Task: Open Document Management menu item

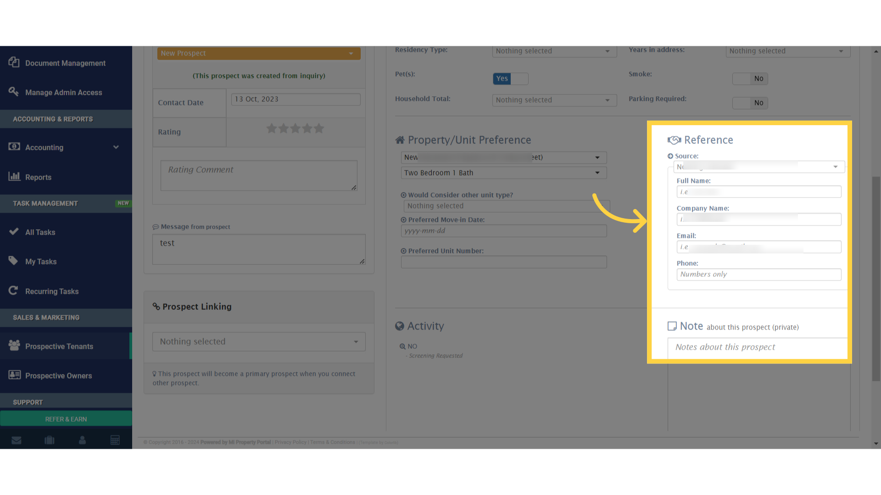Action: click(x=66, y=63)
